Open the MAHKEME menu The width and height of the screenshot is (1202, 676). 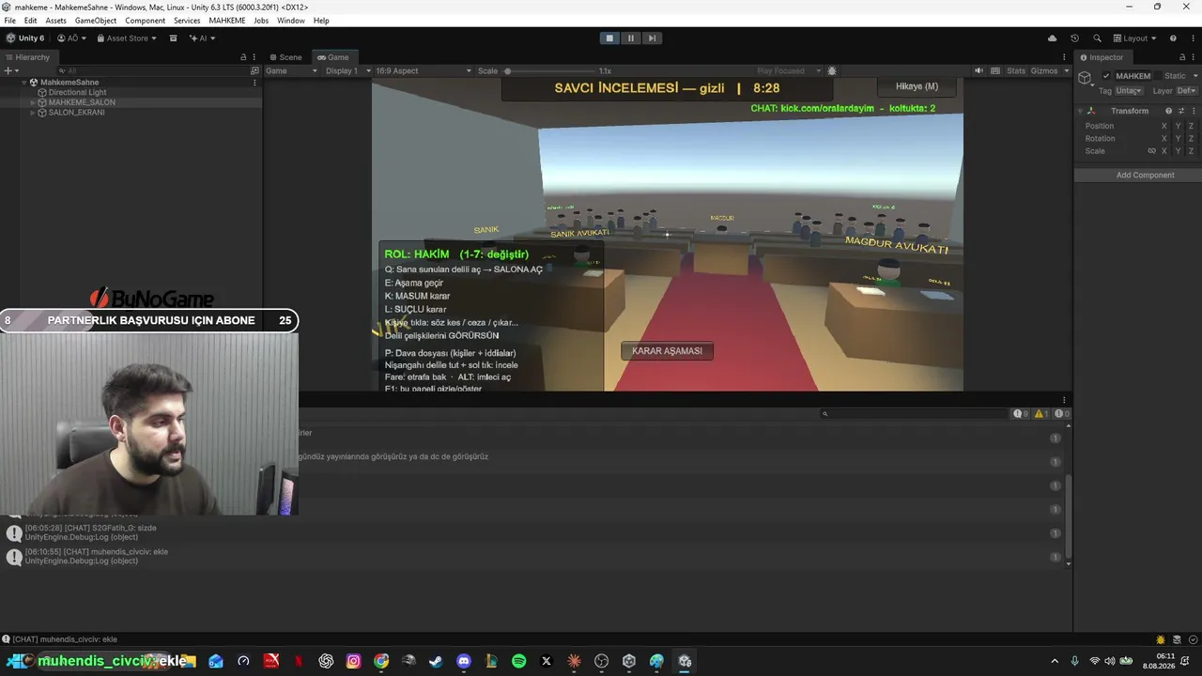tap(227, 21)
